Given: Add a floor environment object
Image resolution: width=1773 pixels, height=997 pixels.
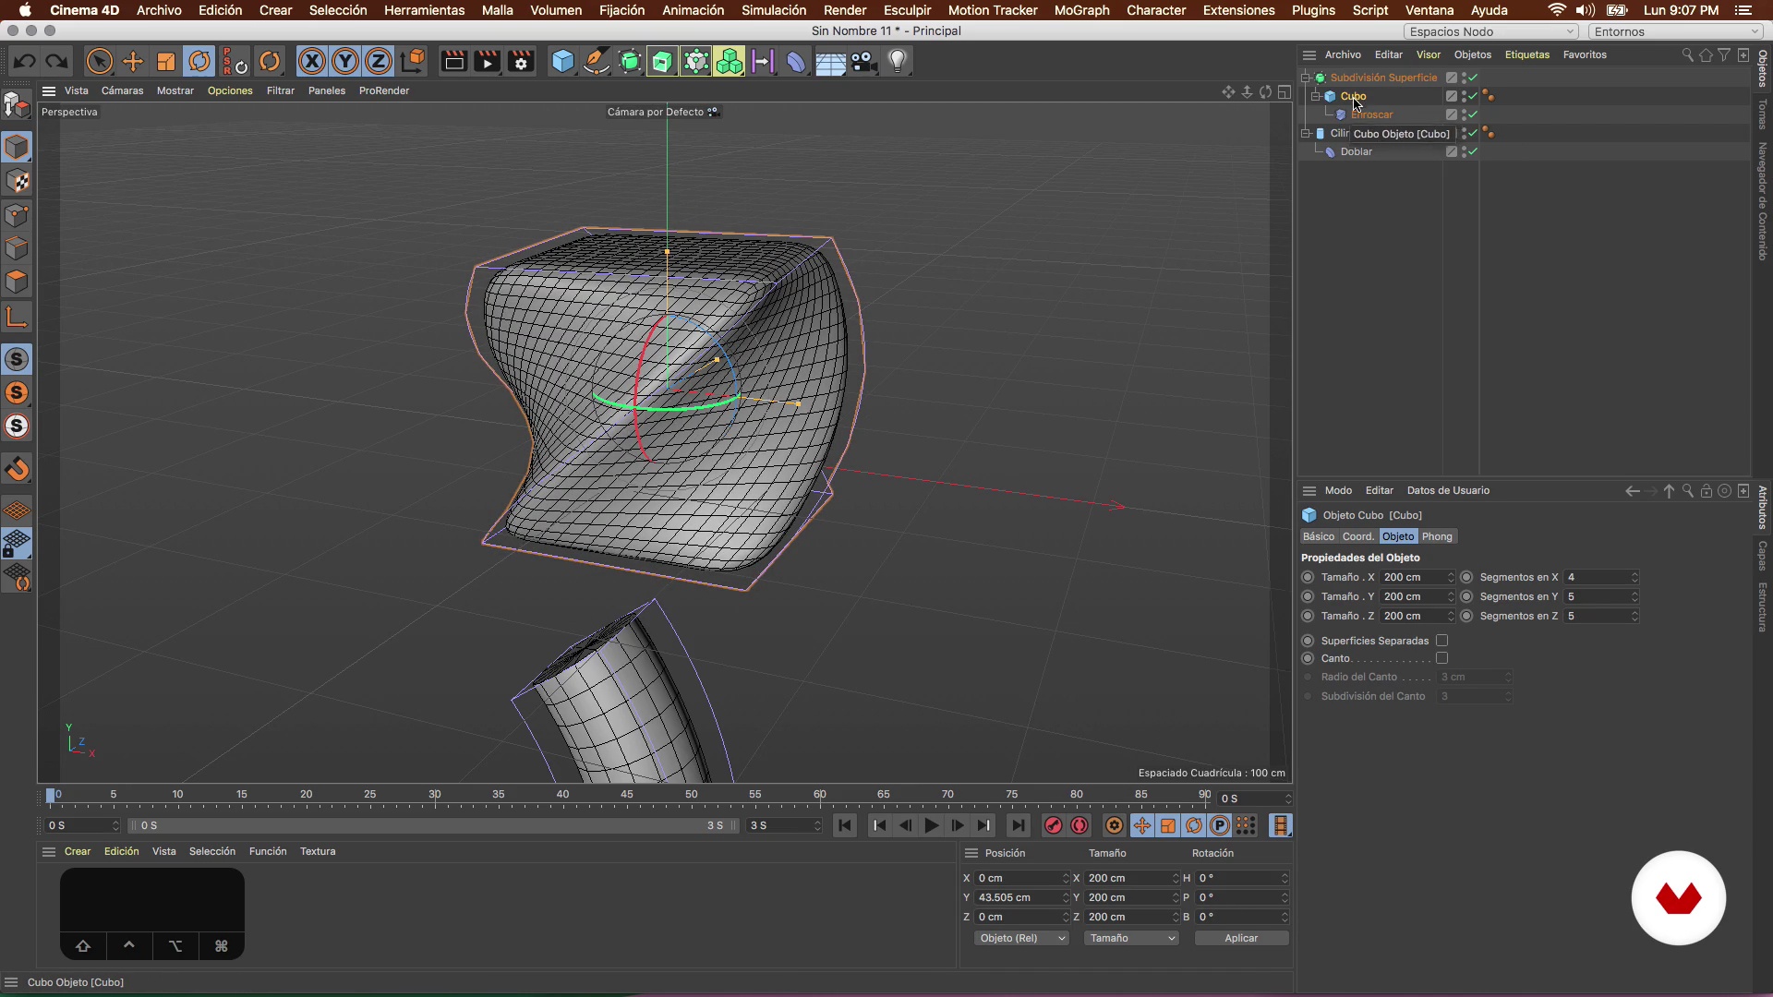Looking at the screenshot, I should coord(829,62).
